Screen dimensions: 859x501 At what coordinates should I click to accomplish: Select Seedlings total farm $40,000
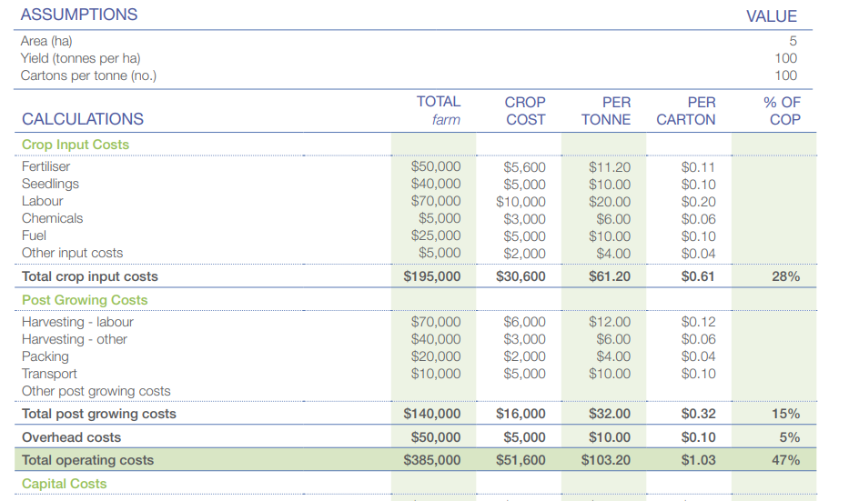pos(436,184)
